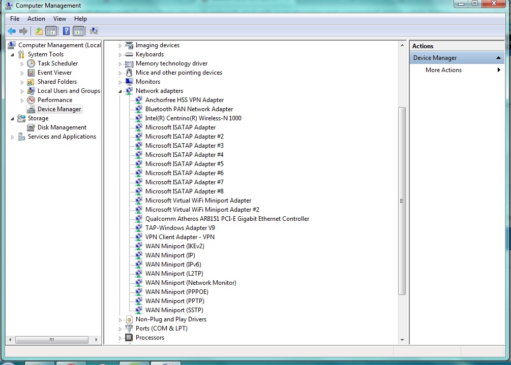Screen dimensions: 511x365
Task: Click the Keyboards category icon
Action: tap(129, 54)
